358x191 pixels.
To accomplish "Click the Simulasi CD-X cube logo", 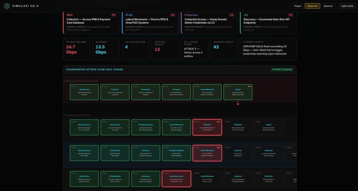I will 7,6.
